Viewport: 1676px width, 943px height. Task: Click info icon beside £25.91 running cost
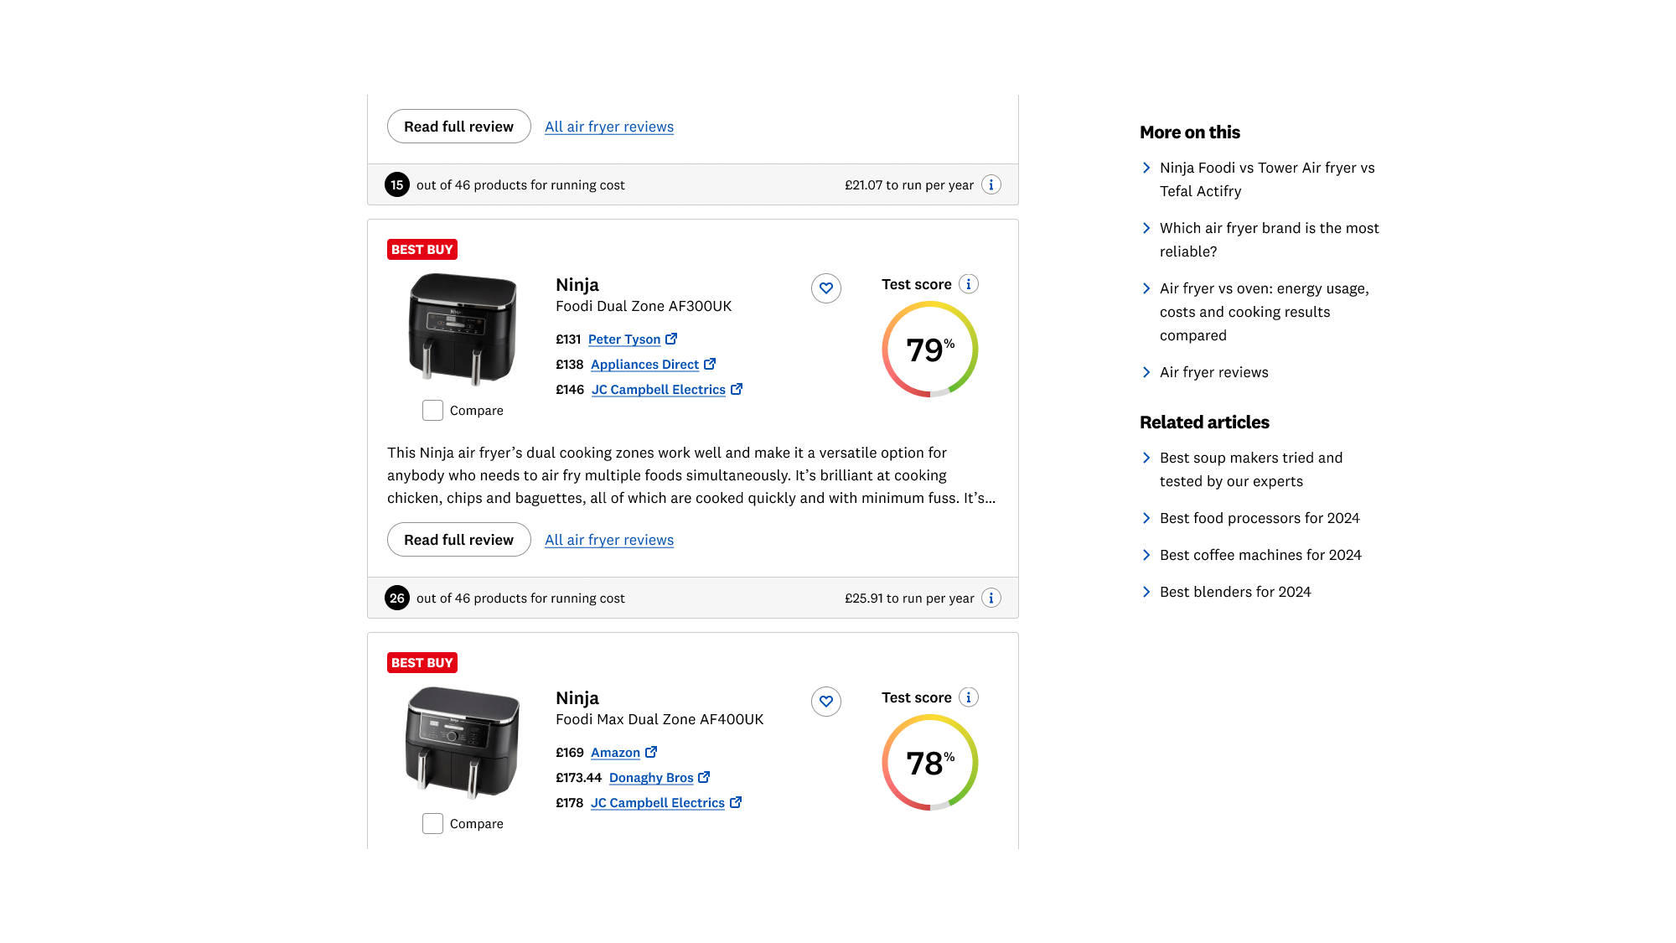(x=991, y=598)
